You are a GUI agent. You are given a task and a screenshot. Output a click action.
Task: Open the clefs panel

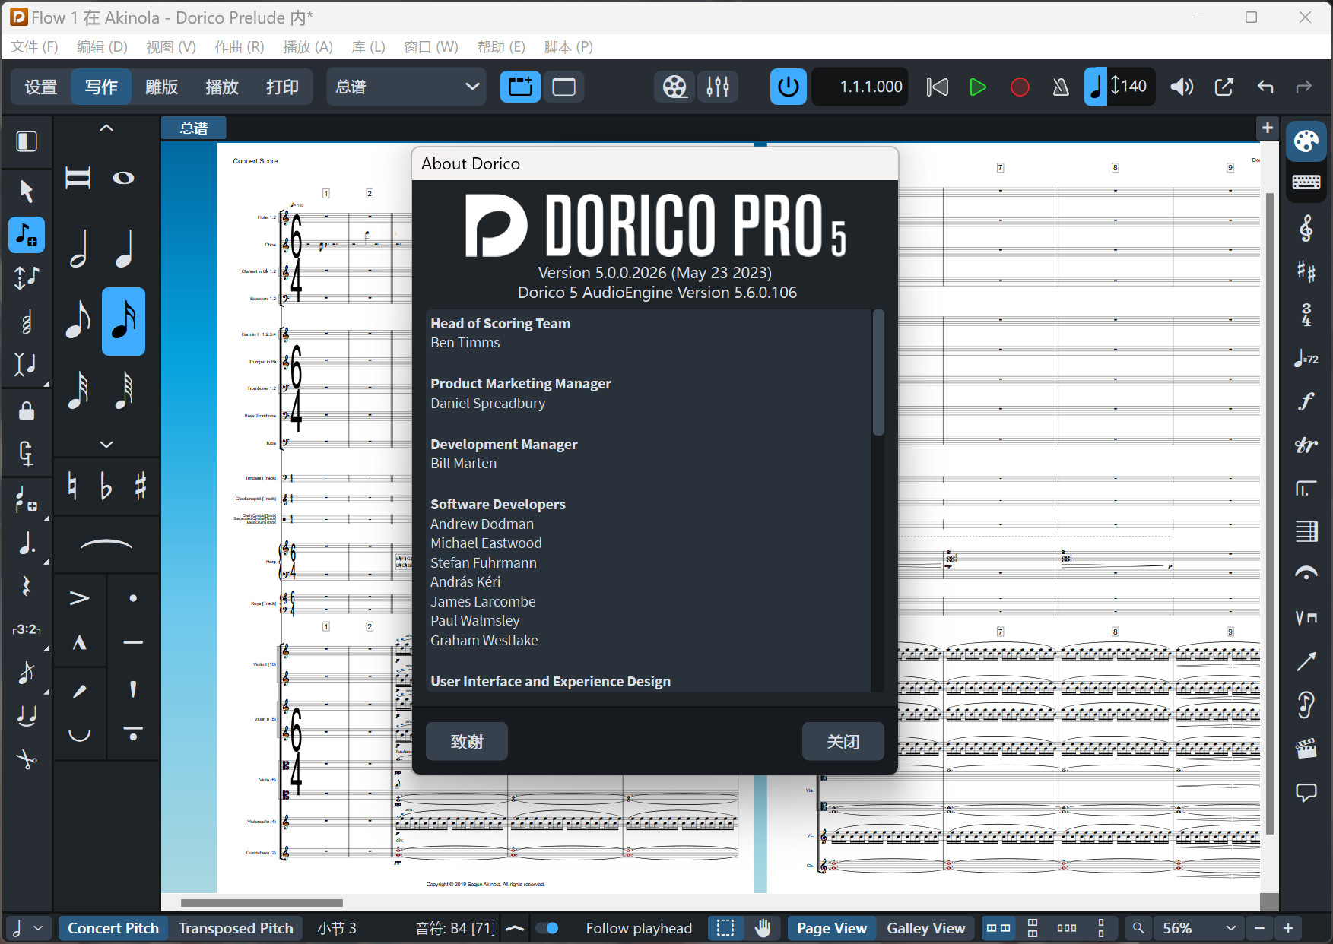[1306, 227]
